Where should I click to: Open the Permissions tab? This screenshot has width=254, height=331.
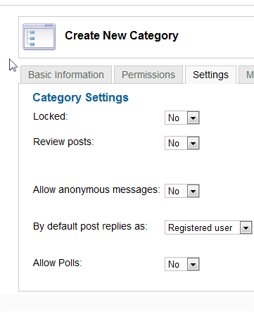point(148,75)
